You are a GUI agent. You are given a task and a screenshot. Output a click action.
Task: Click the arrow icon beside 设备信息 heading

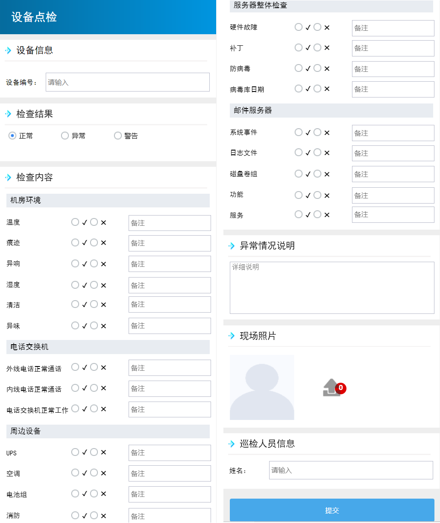click(x=8, y=50)
